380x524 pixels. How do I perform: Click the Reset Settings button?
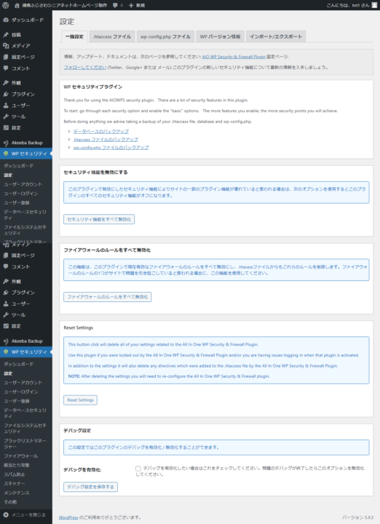tap(80, 400)
